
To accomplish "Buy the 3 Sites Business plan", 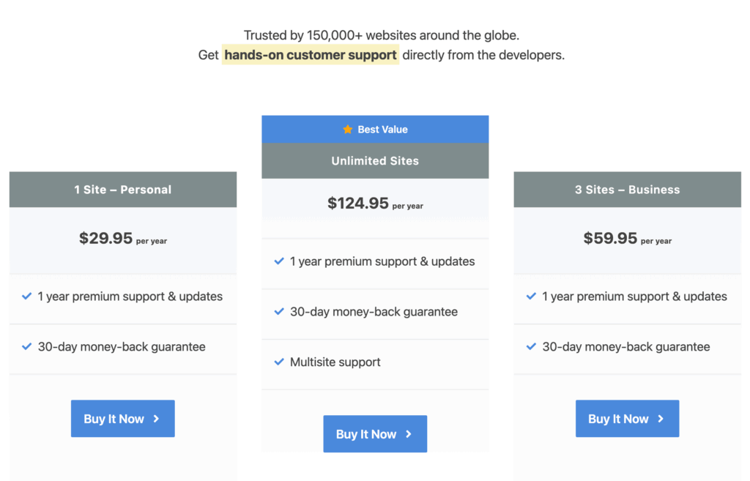I will [x=627, y=419].
